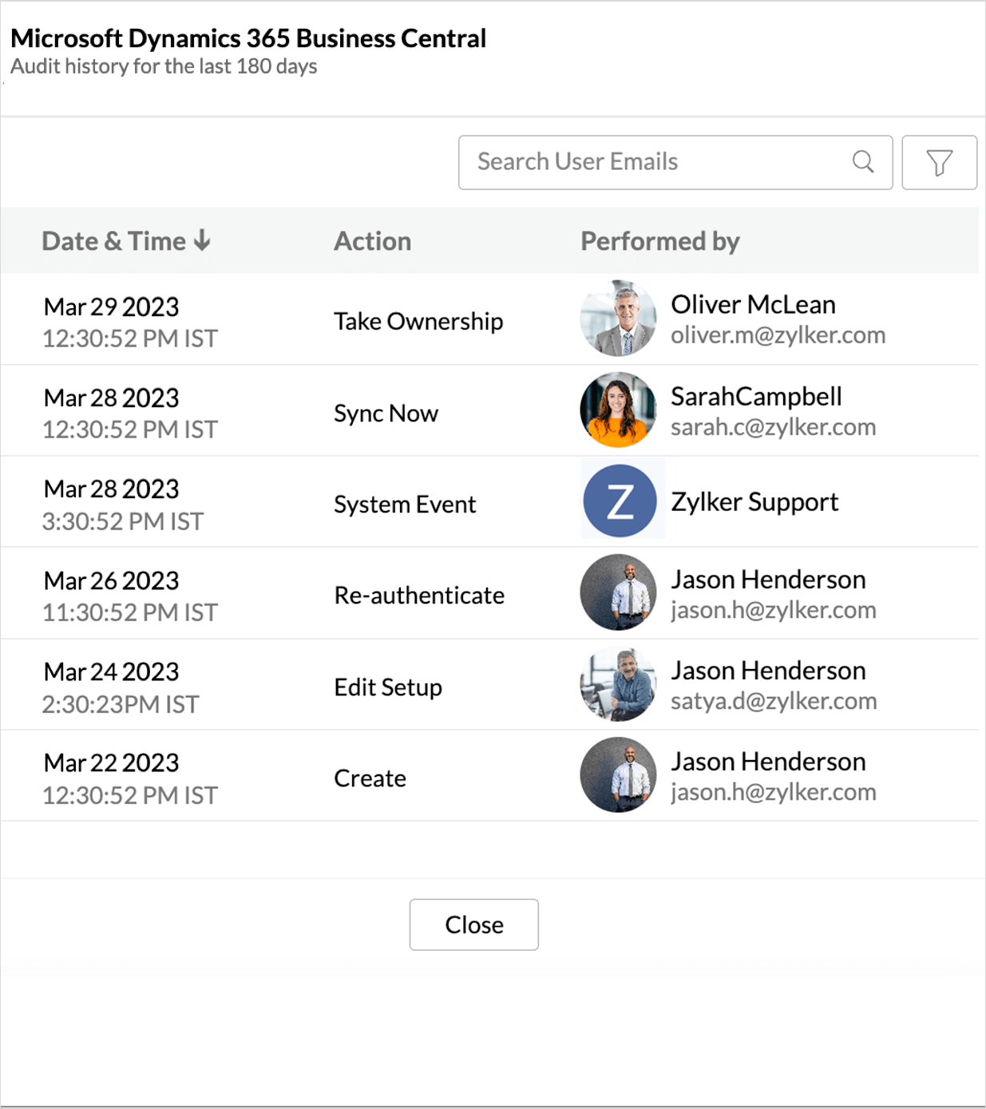Click the avatar in the Edit Setup row
986x1109 pixels.
coord(618,685)
